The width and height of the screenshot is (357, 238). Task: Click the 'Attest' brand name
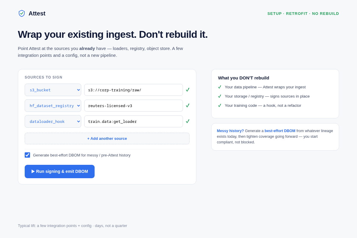37,13
